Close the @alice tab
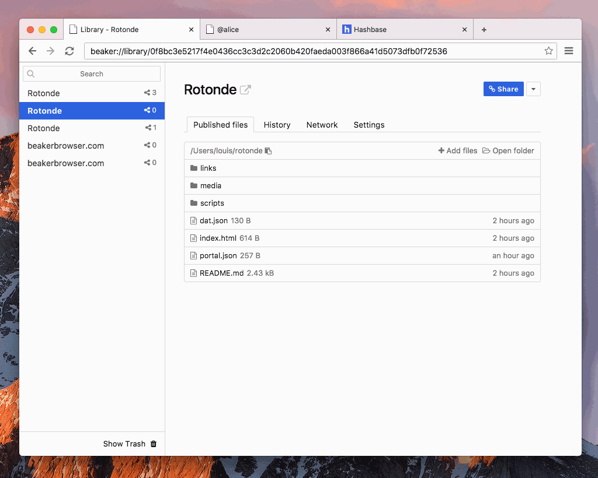The height and width of the screenshot is (478, 598). (328, 30)
